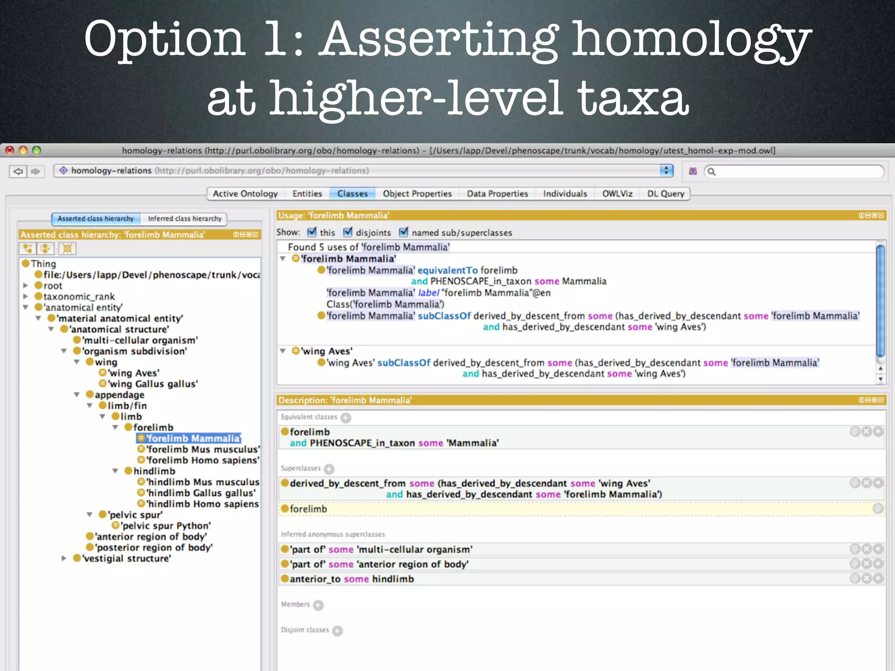Viewport: 895px width, 671px height.
Task: Click the Usage panel vertical scrollbar
Action: click(x=881, y=301)
